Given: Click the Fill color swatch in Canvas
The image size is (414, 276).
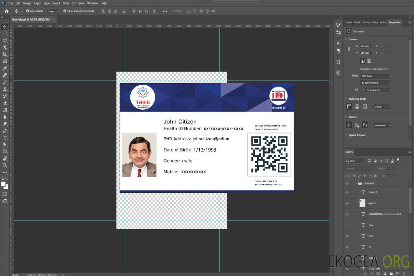Looking at the screenshot, I should (x=362, y=90).
